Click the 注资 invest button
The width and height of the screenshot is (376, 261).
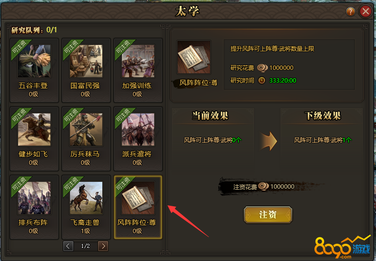coord(268,215)
